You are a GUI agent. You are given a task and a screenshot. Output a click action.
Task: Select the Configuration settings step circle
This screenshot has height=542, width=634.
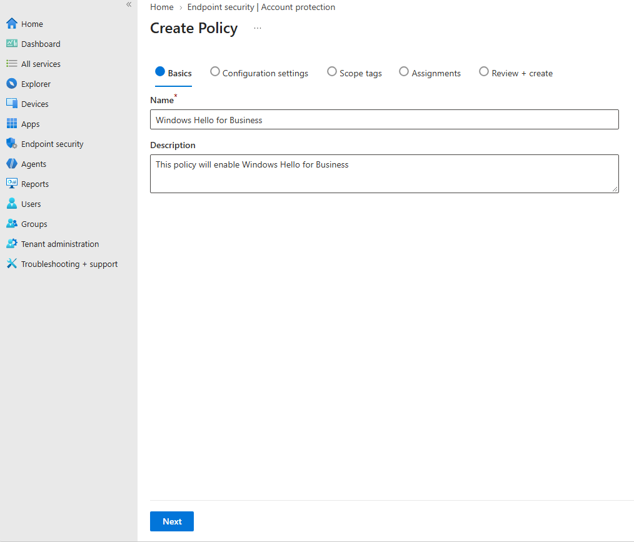tap(215, 71)
